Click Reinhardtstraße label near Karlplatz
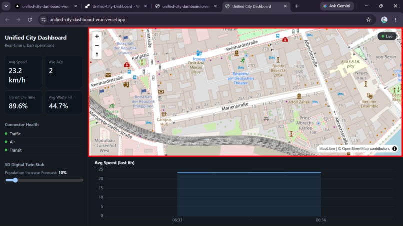Screen dimensions: 403x226 tap(106, 82)
